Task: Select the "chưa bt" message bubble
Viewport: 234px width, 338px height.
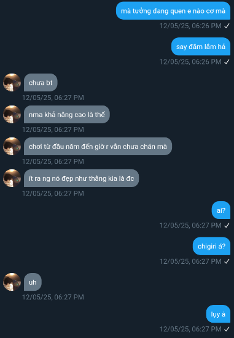Action: pos(41,82)
